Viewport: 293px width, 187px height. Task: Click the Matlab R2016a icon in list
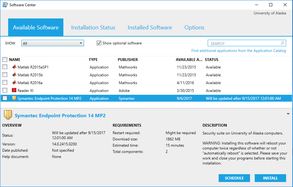14,83
